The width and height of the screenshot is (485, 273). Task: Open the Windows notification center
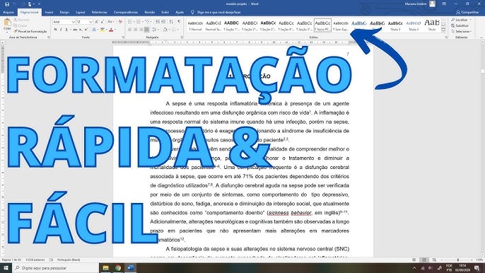477,268
